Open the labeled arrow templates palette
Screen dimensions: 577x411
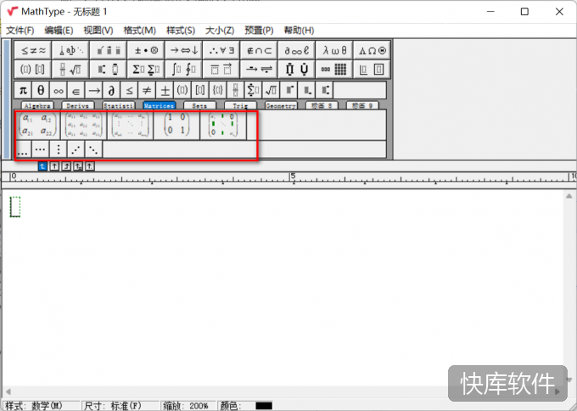(259, 69)
